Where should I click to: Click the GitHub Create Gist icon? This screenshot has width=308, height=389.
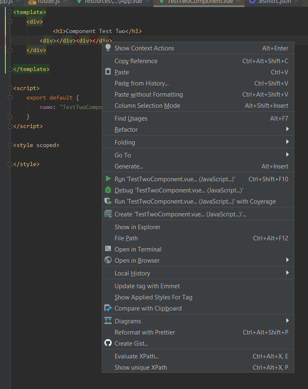(x=108, y=343)
